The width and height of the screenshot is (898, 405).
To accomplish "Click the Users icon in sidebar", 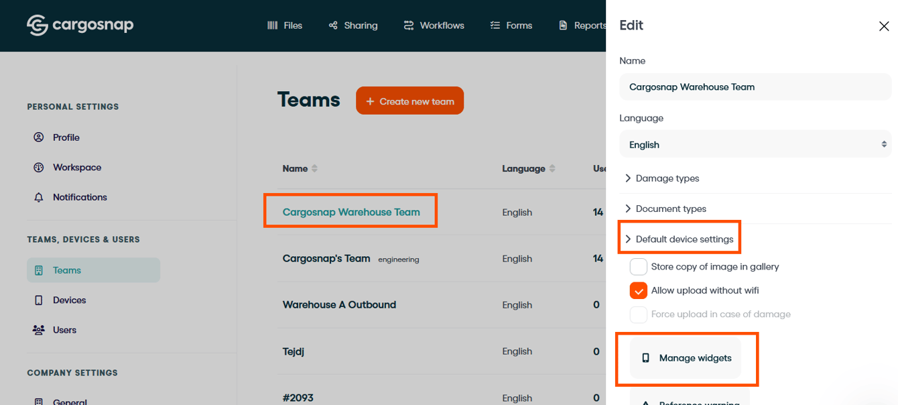I will [38, 329].
